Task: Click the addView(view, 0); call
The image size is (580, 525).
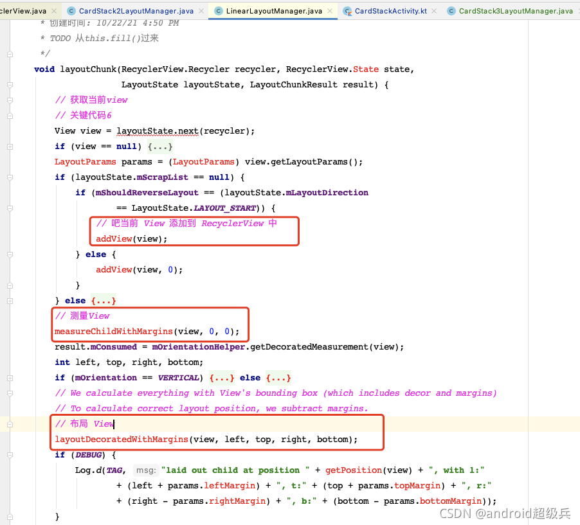Action: point(139,269)
